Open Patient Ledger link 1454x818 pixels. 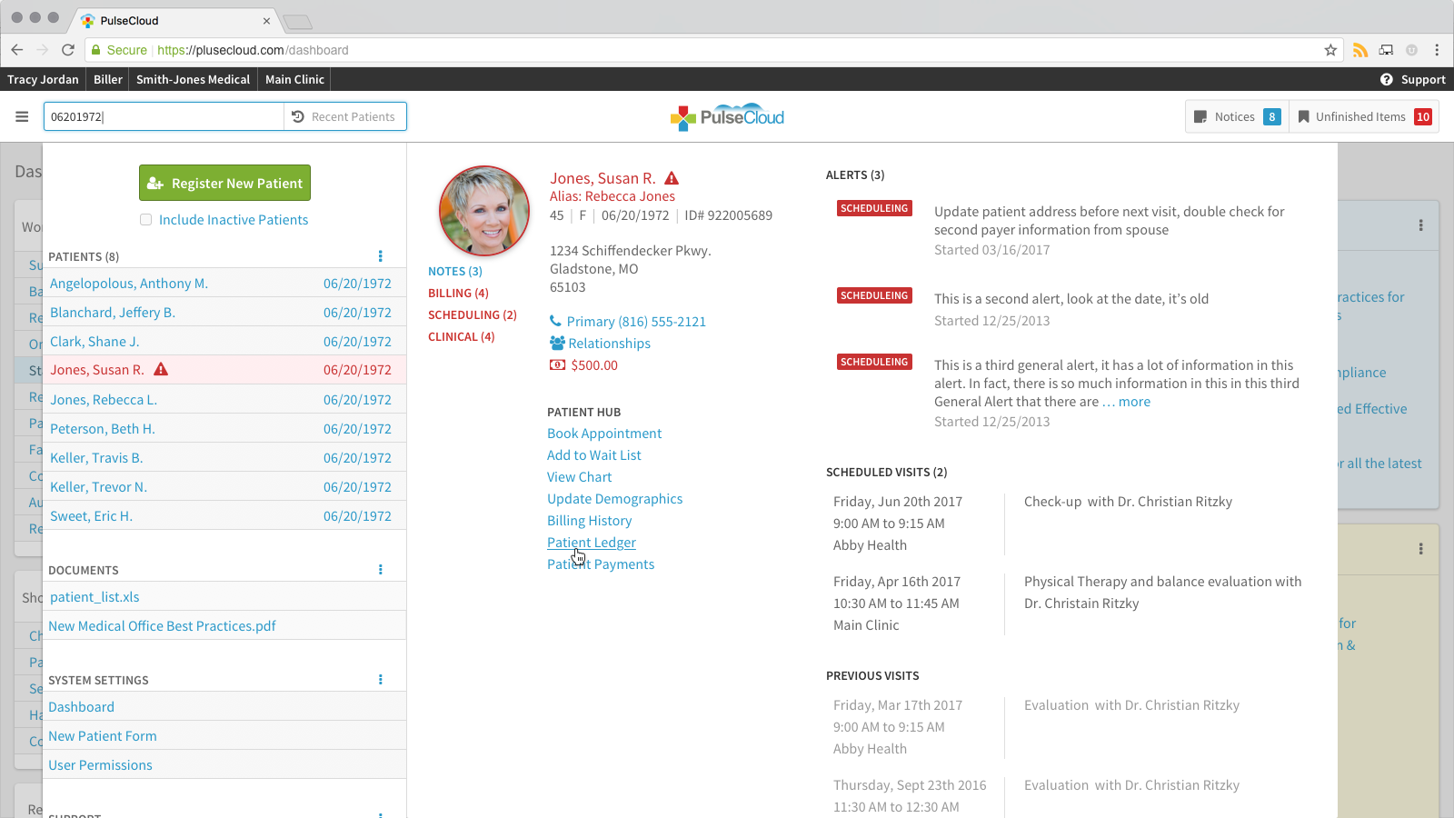tap(592, 543)
